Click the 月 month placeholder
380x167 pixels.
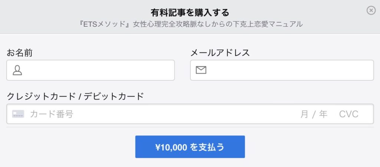click(x=304, y=114)
